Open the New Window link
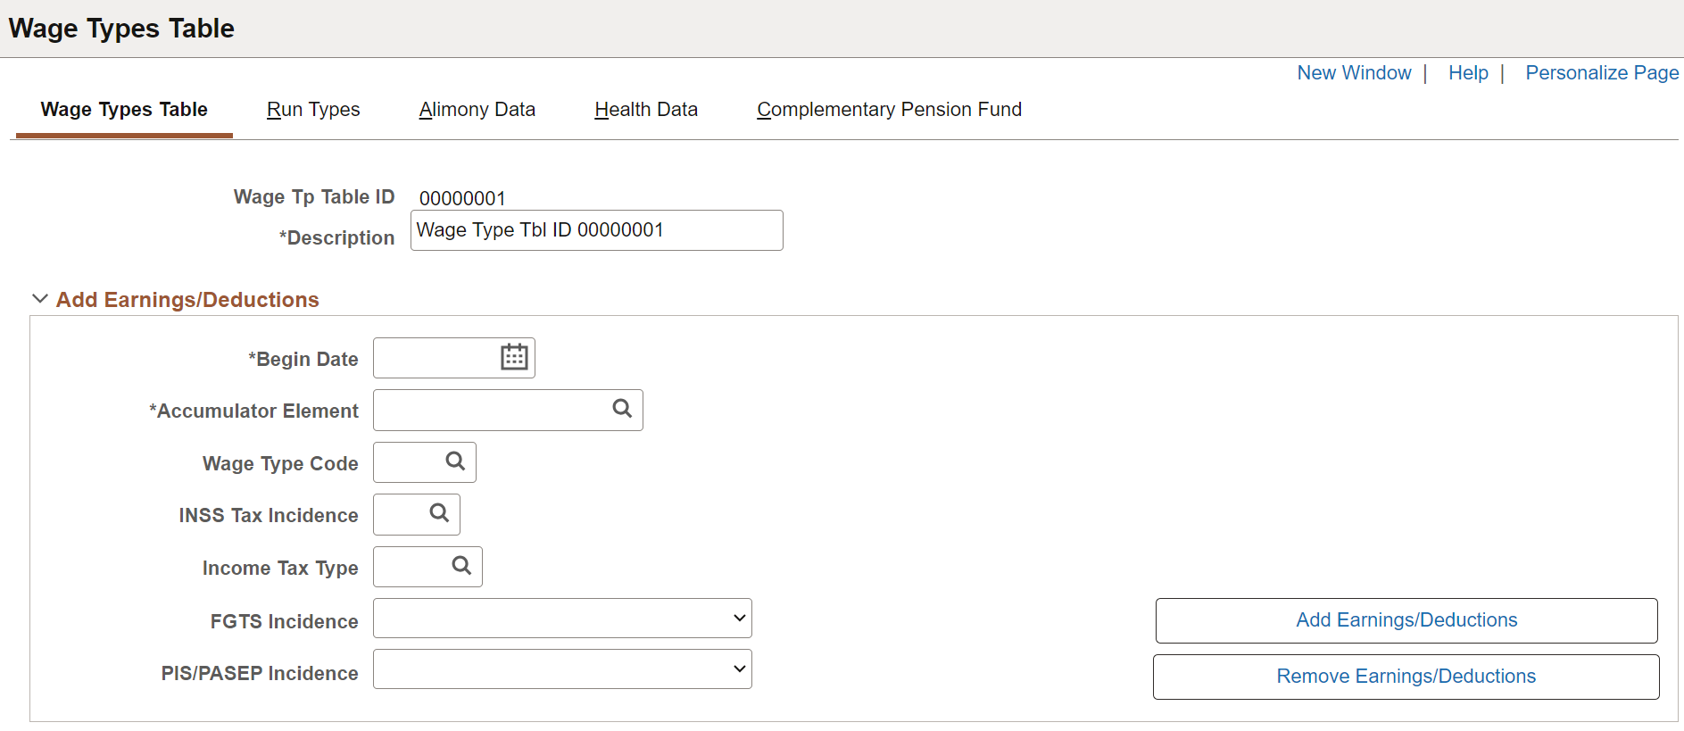This screenshot has height=731, width=1684. pyautogui.click(x=1354, y=73)
